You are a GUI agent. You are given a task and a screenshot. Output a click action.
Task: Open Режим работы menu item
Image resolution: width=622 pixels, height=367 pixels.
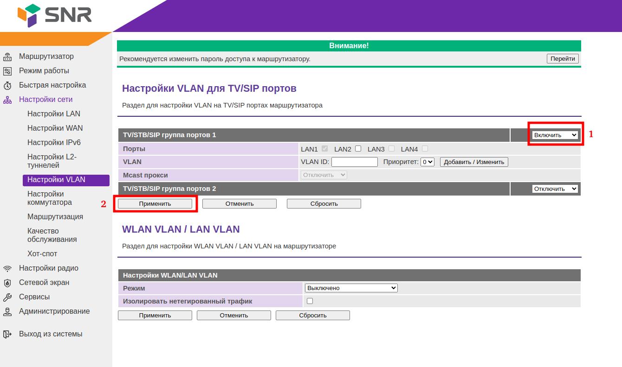click(x=44, y=70)
